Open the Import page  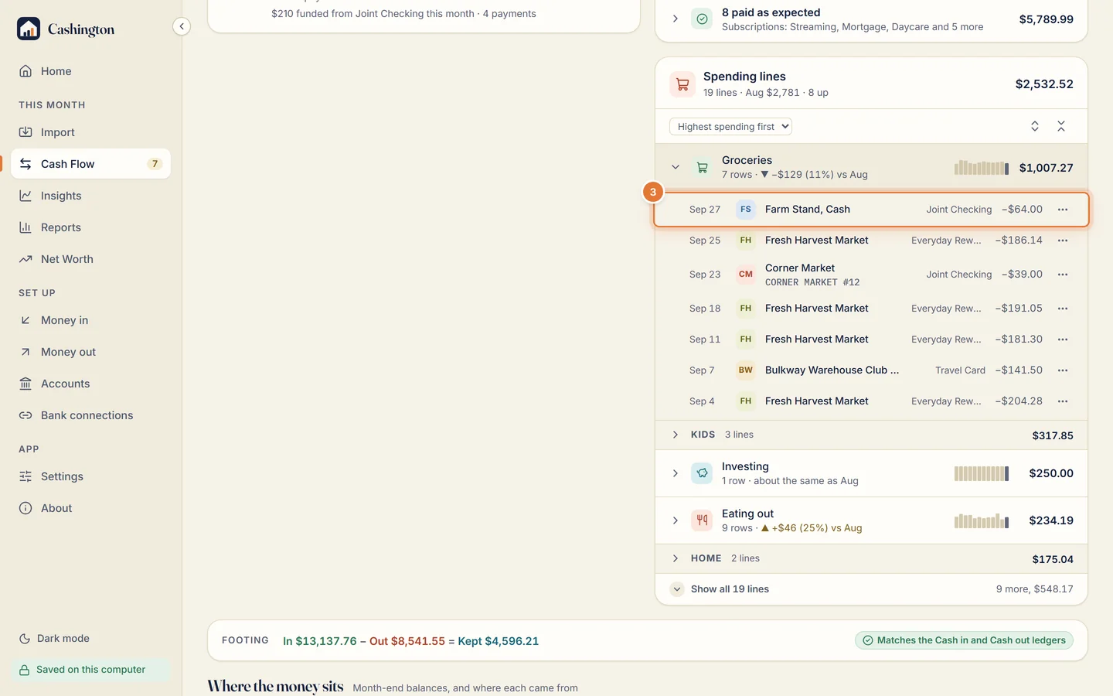(91, 132)
